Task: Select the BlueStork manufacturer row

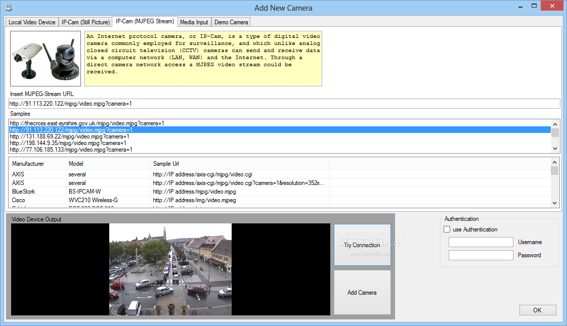Action: [23, 192]
